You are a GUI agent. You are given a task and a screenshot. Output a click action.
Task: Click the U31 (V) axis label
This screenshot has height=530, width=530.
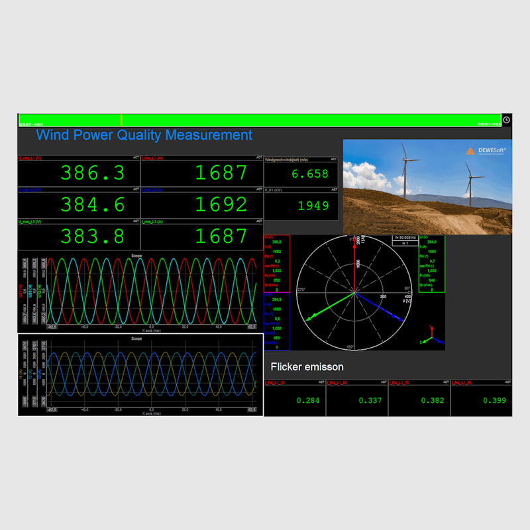coord(21,291)
